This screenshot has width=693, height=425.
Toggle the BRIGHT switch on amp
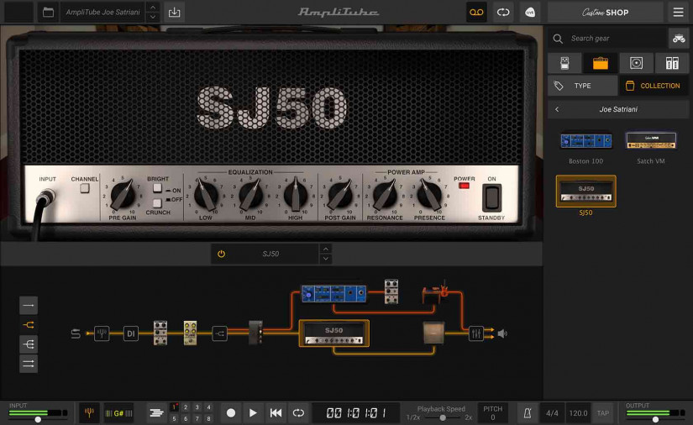(157, 188)
